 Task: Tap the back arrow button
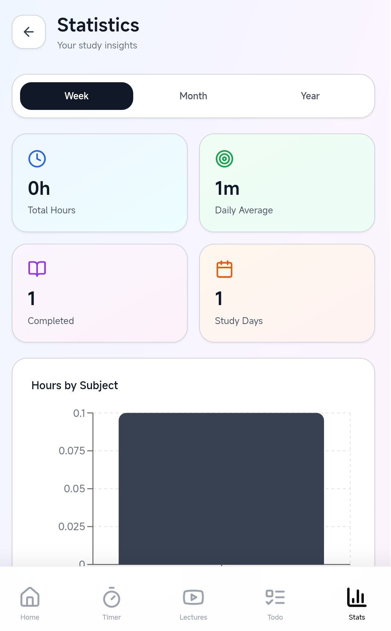(x=28, y=32)
